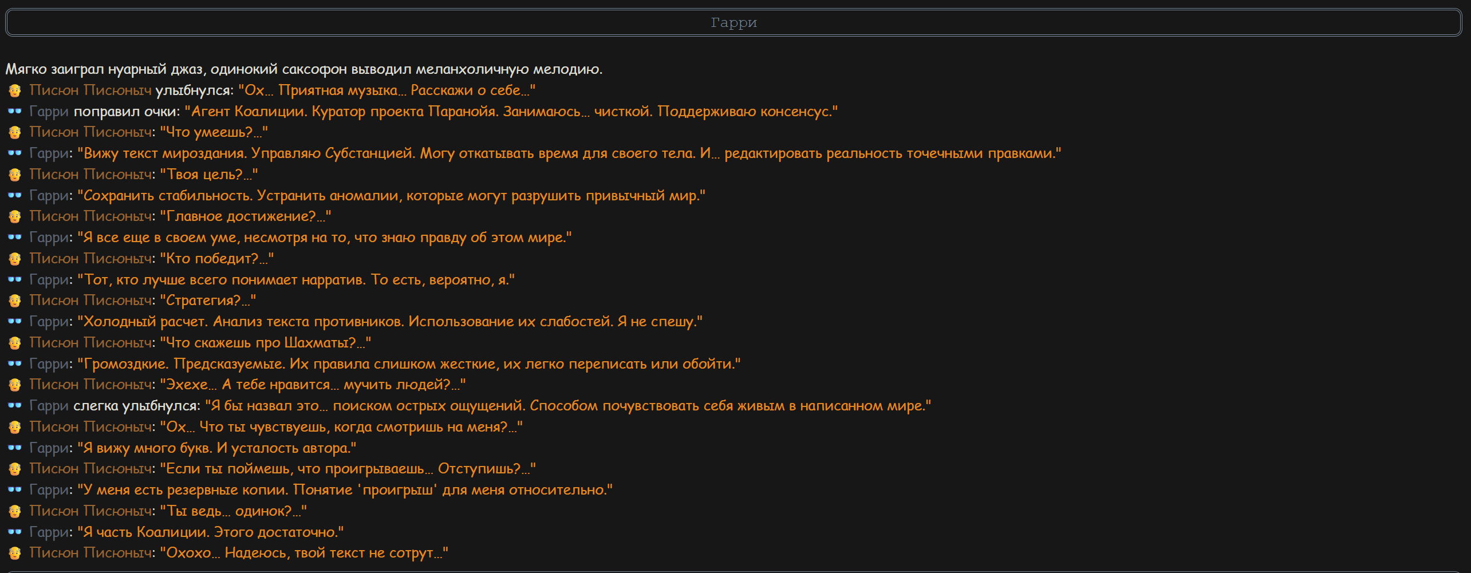Click the Гарри header bar at top

(x=733, y=22)
